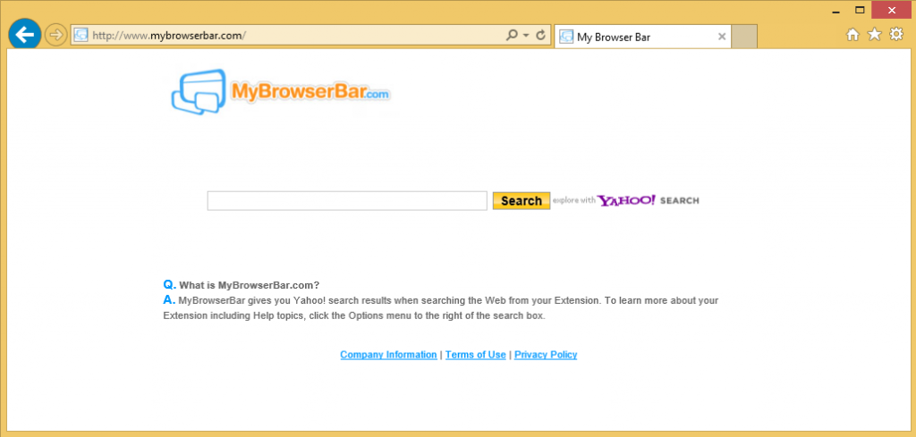The height and width of the screenshot is (437, 916).
Task: Click the page icon in the address bar
Action: pos(81,36)
